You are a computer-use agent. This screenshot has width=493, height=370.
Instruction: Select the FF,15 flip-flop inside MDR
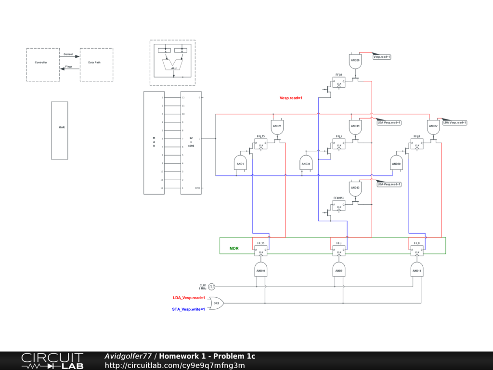[x=261, y=251]
